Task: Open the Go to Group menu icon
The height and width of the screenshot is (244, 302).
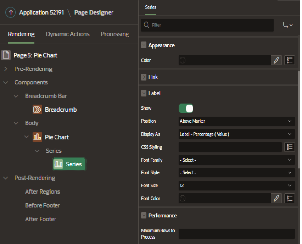Action: [287, 25]
